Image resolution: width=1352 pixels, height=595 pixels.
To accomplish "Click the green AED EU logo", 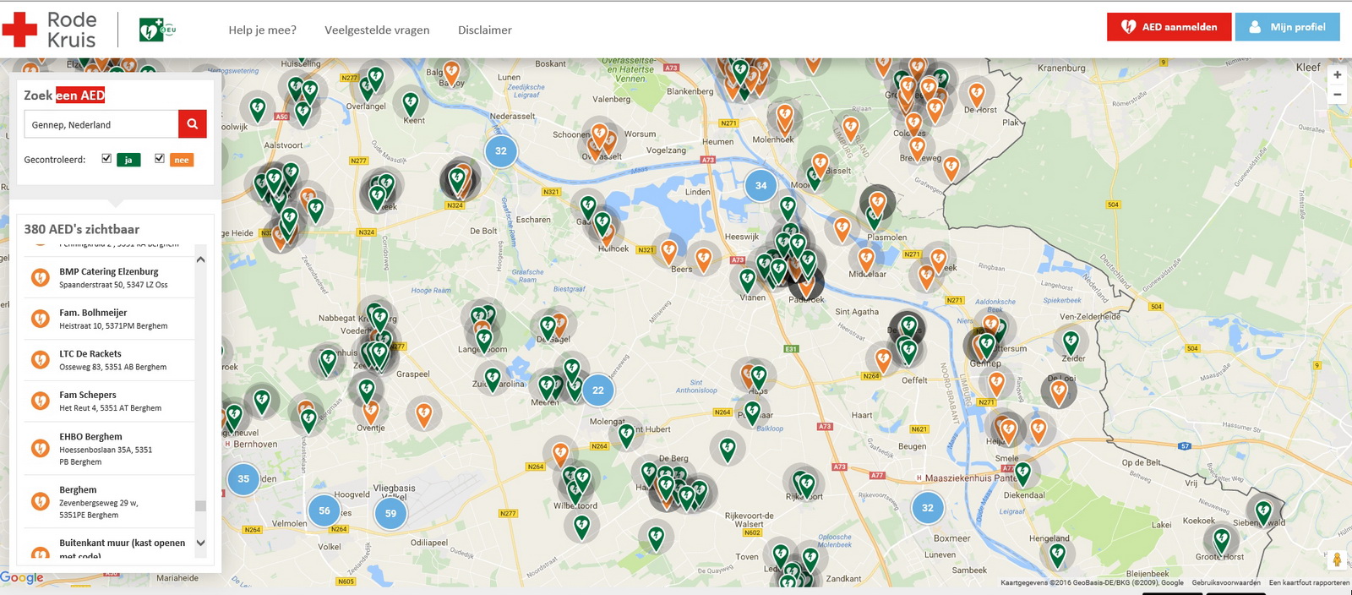I will pos(157,30).
